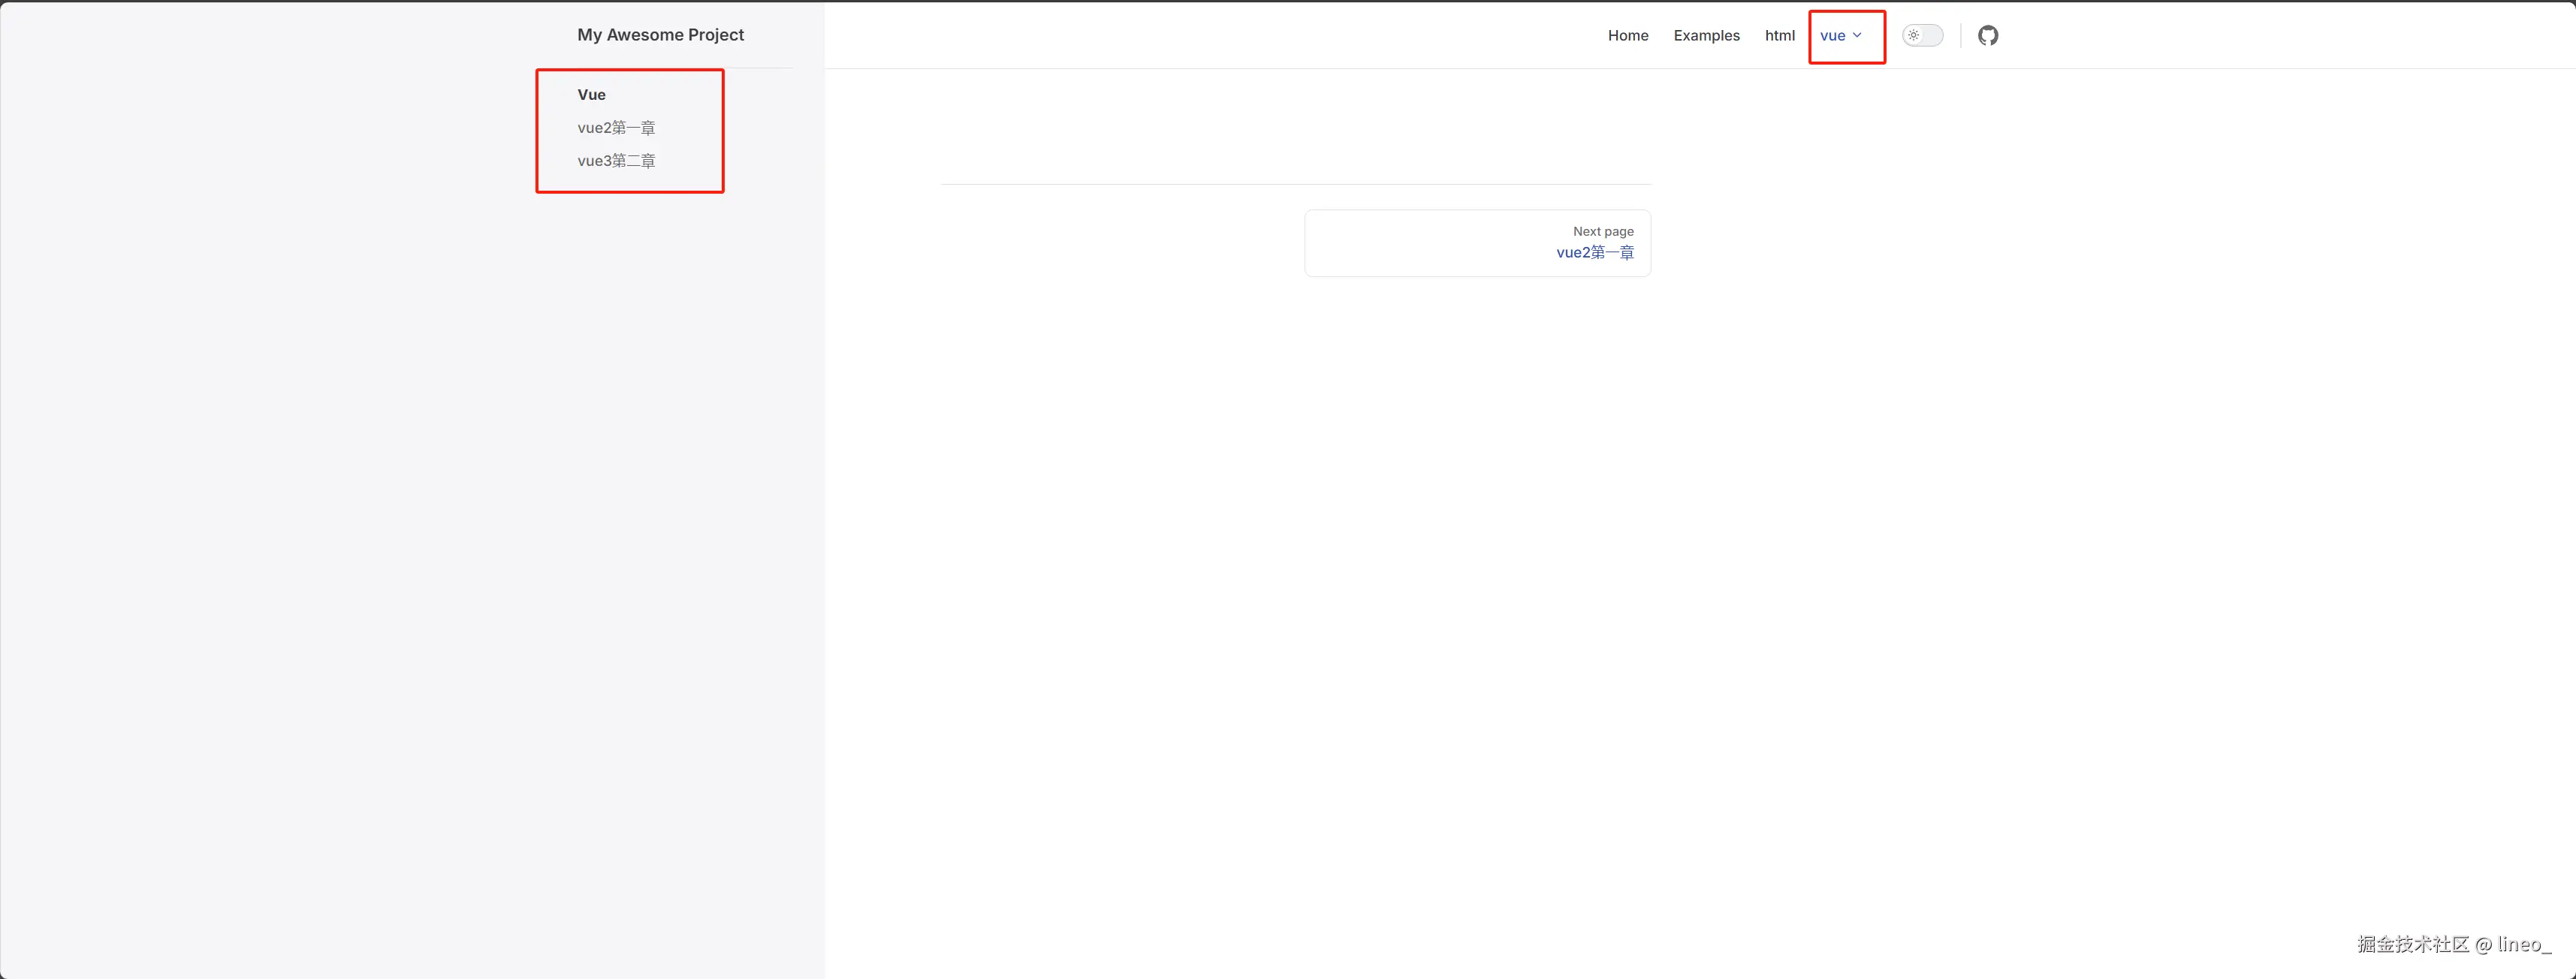Click the Next page card
The image size is (2576, 979).
click(x=1477, y=243)
